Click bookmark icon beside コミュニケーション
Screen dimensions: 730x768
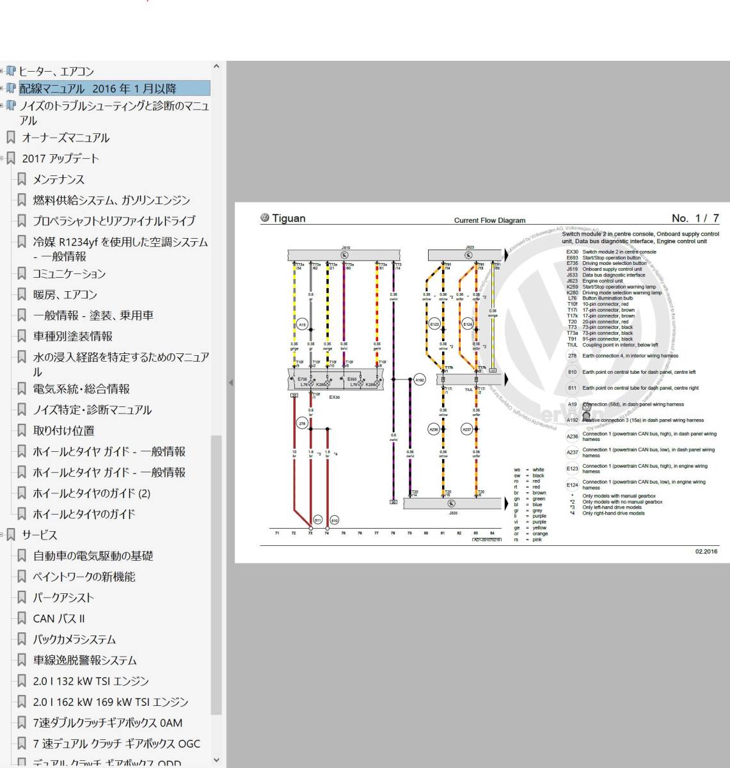pos(21,274)
